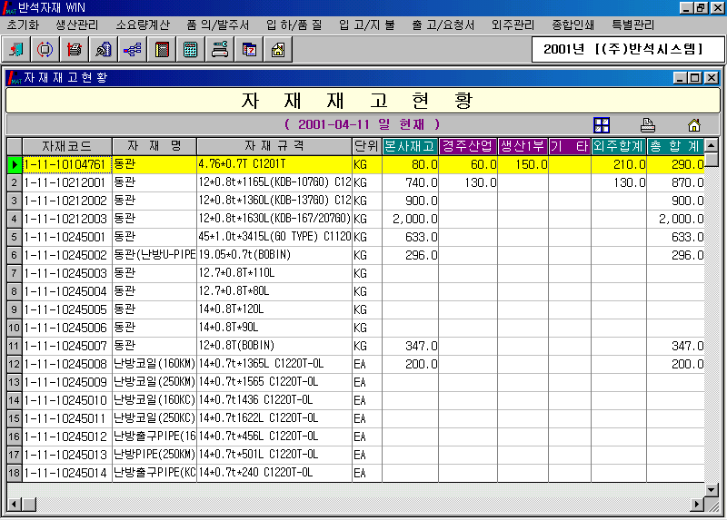Click the 본사재고 column header

(x=410, y=145)
